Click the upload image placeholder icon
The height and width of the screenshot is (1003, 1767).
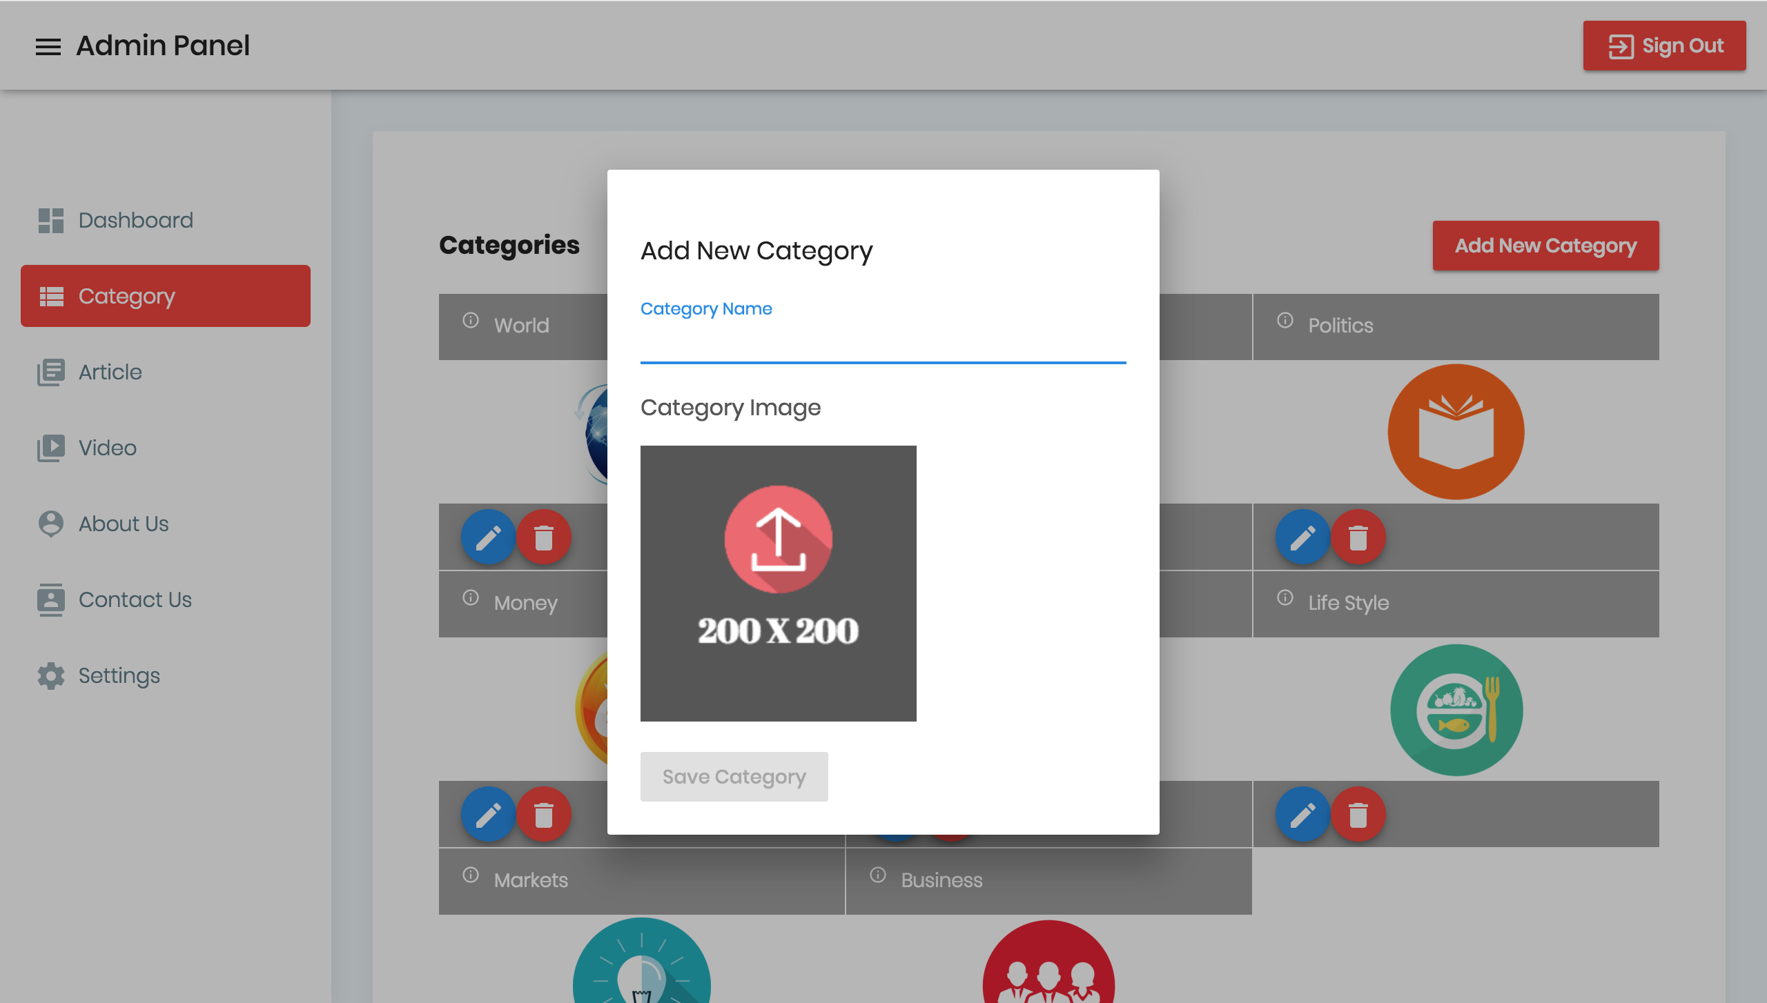(778, 539)
